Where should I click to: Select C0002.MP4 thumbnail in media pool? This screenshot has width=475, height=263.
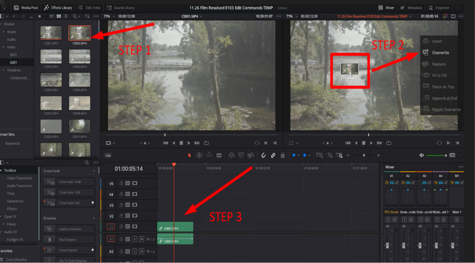(x=79, y=33)
